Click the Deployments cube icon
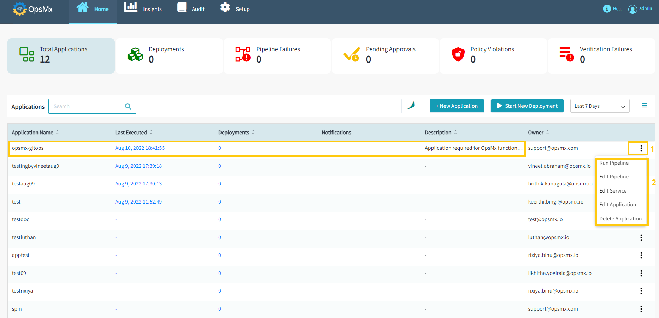Image resolution: width=659 pixels, height=318 pixels. [x=135, y=55]
